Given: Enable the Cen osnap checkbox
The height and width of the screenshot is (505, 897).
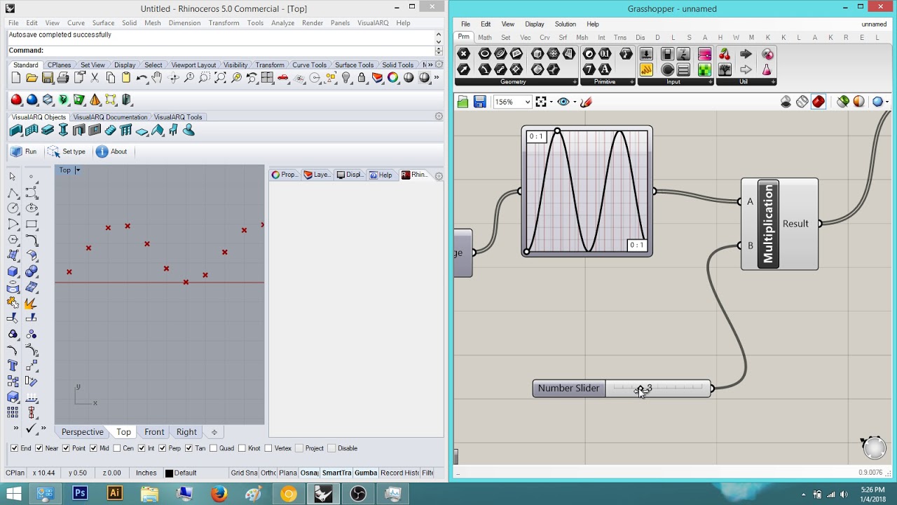Looking at the screenshot, I should click(118, 448).
